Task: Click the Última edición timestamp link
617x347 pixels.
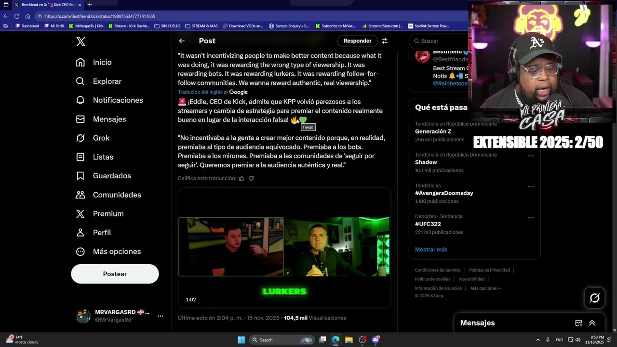Action: coord(228,318)
